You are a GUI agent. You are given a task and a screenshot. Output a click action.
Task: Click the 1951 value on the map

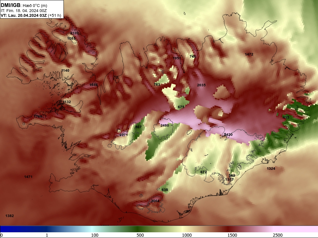[x=176, y=58]
